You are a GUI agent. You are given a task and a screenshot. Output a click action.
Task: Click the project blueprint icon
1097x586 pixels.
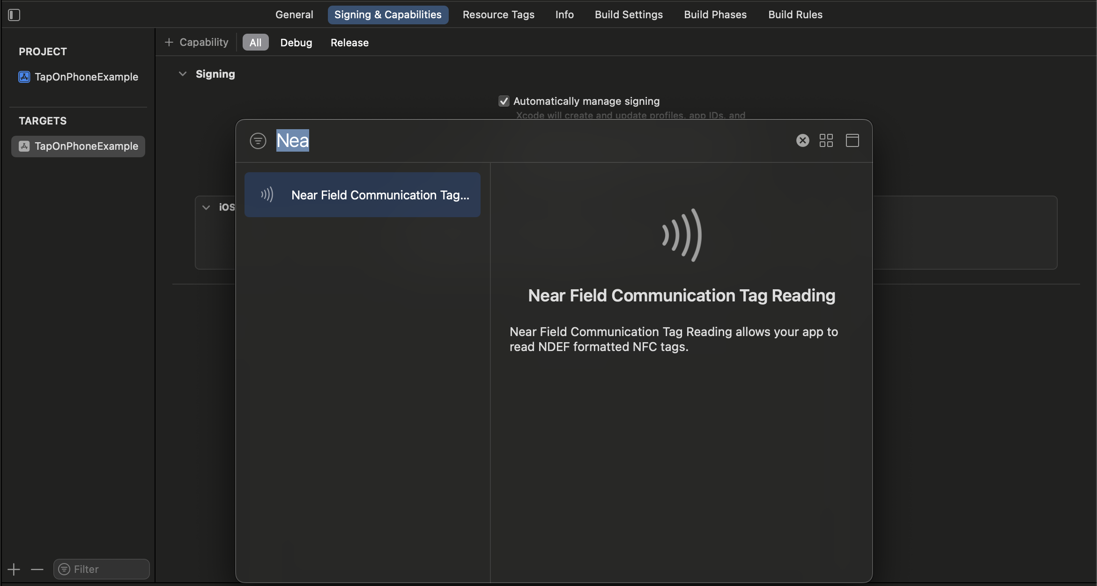point(24,77)
